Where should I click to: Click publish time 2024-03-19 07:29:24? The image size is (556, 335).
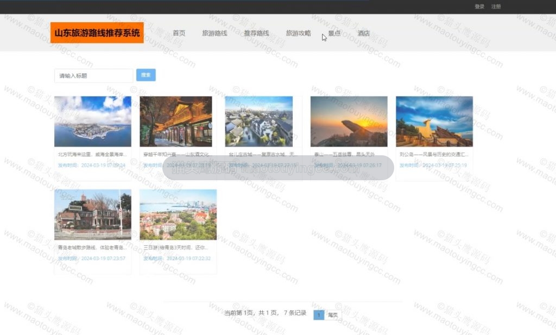click(91, 165)
